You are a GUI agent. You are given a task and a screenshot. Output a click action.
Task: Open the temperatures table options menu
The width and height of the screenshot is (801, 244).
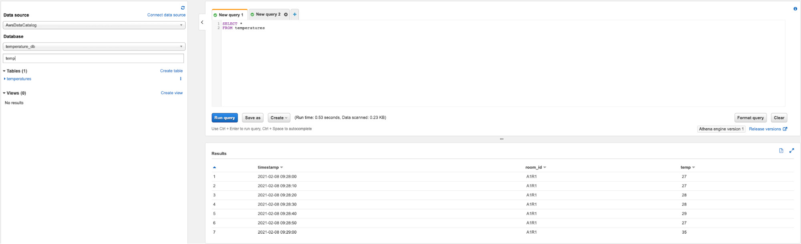pos(181,79)
